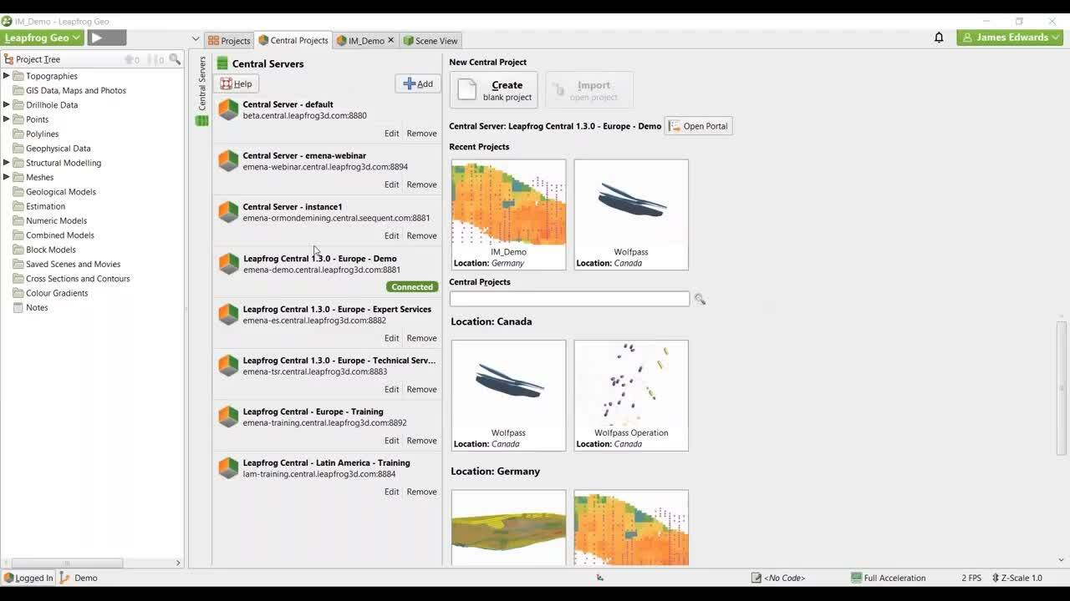Close the IM_Demo tab
This screenshot has height=601, width=1070.
(x=390, y=40)
